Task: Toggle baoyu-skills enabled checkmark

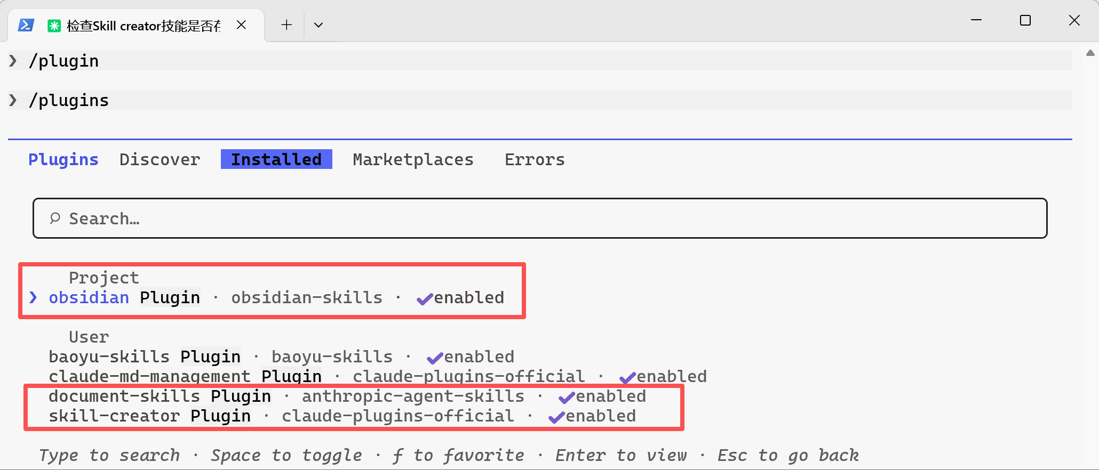Action: [435, 358]
